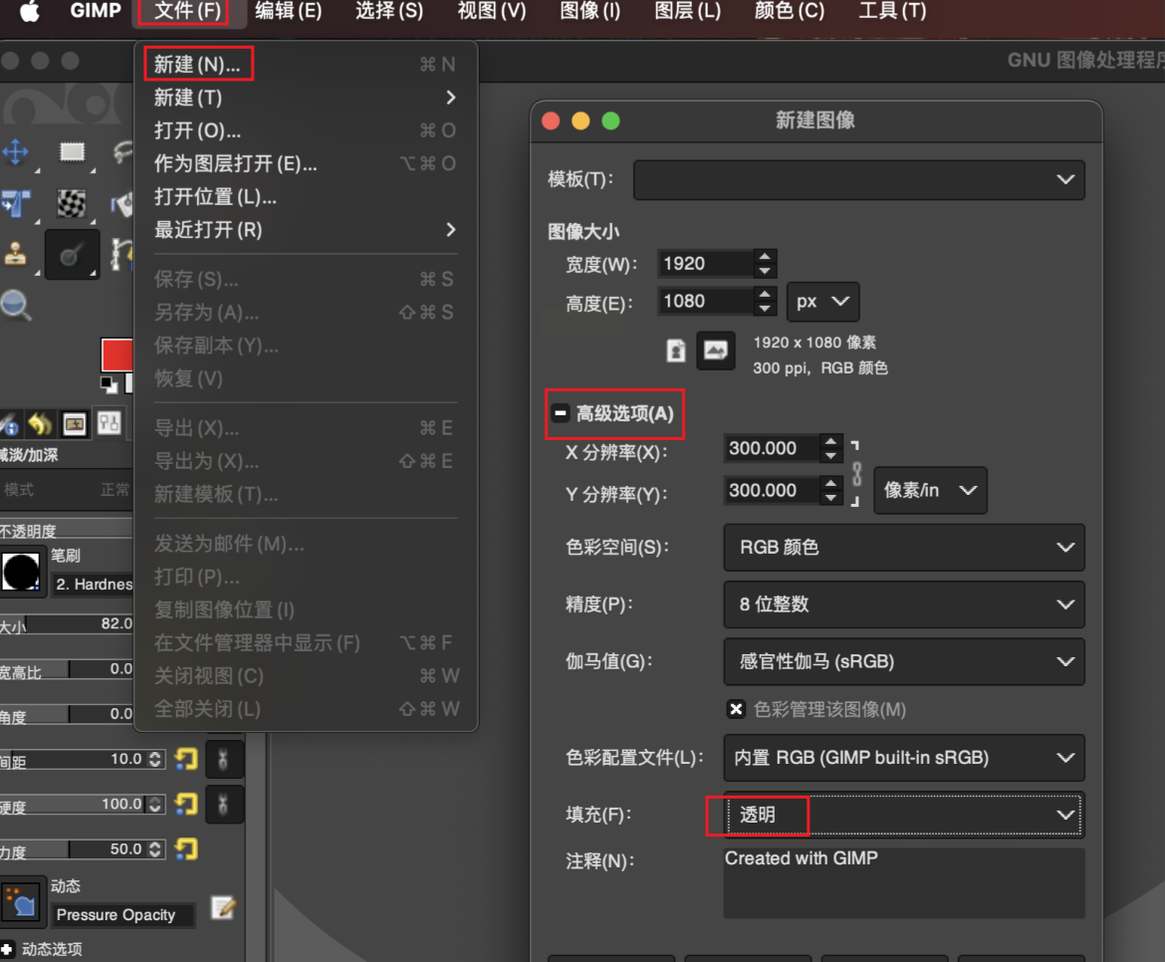1165x962 pixels.
Task: Open the 选择 (S) menu
Action: pos(389,11)
